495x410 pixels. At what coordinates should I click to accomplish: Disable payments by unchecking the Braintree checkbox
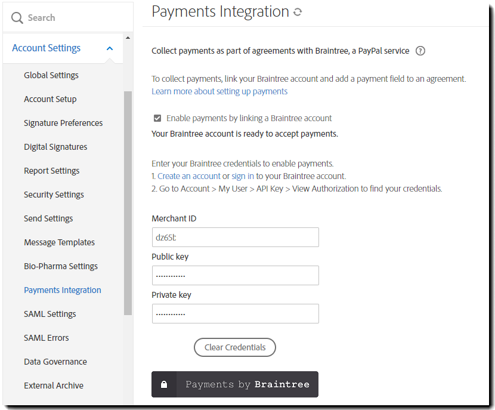(157, 118)
